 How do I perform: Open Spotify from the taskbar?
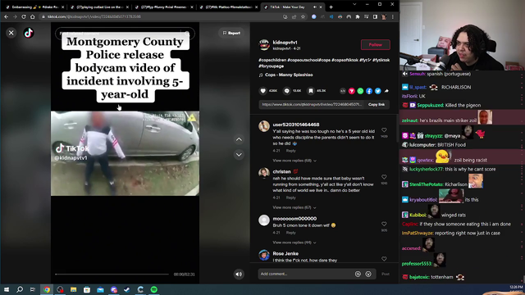(x=154, y=289)
